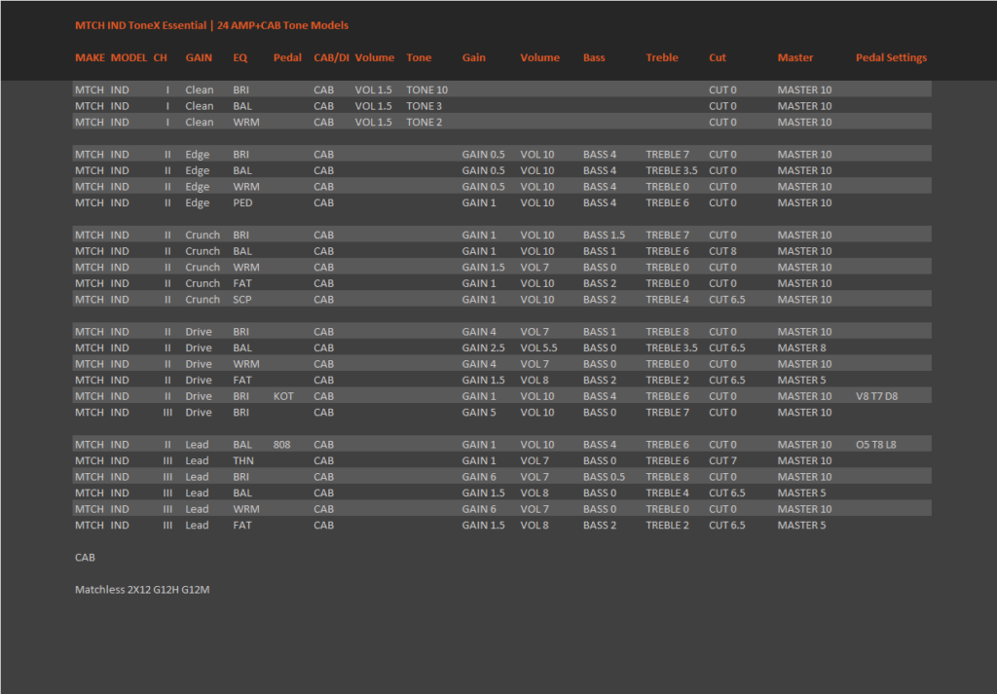
Task: Select 'GAIN 1.5' in the Crunch WRM row
Action: 483,268
